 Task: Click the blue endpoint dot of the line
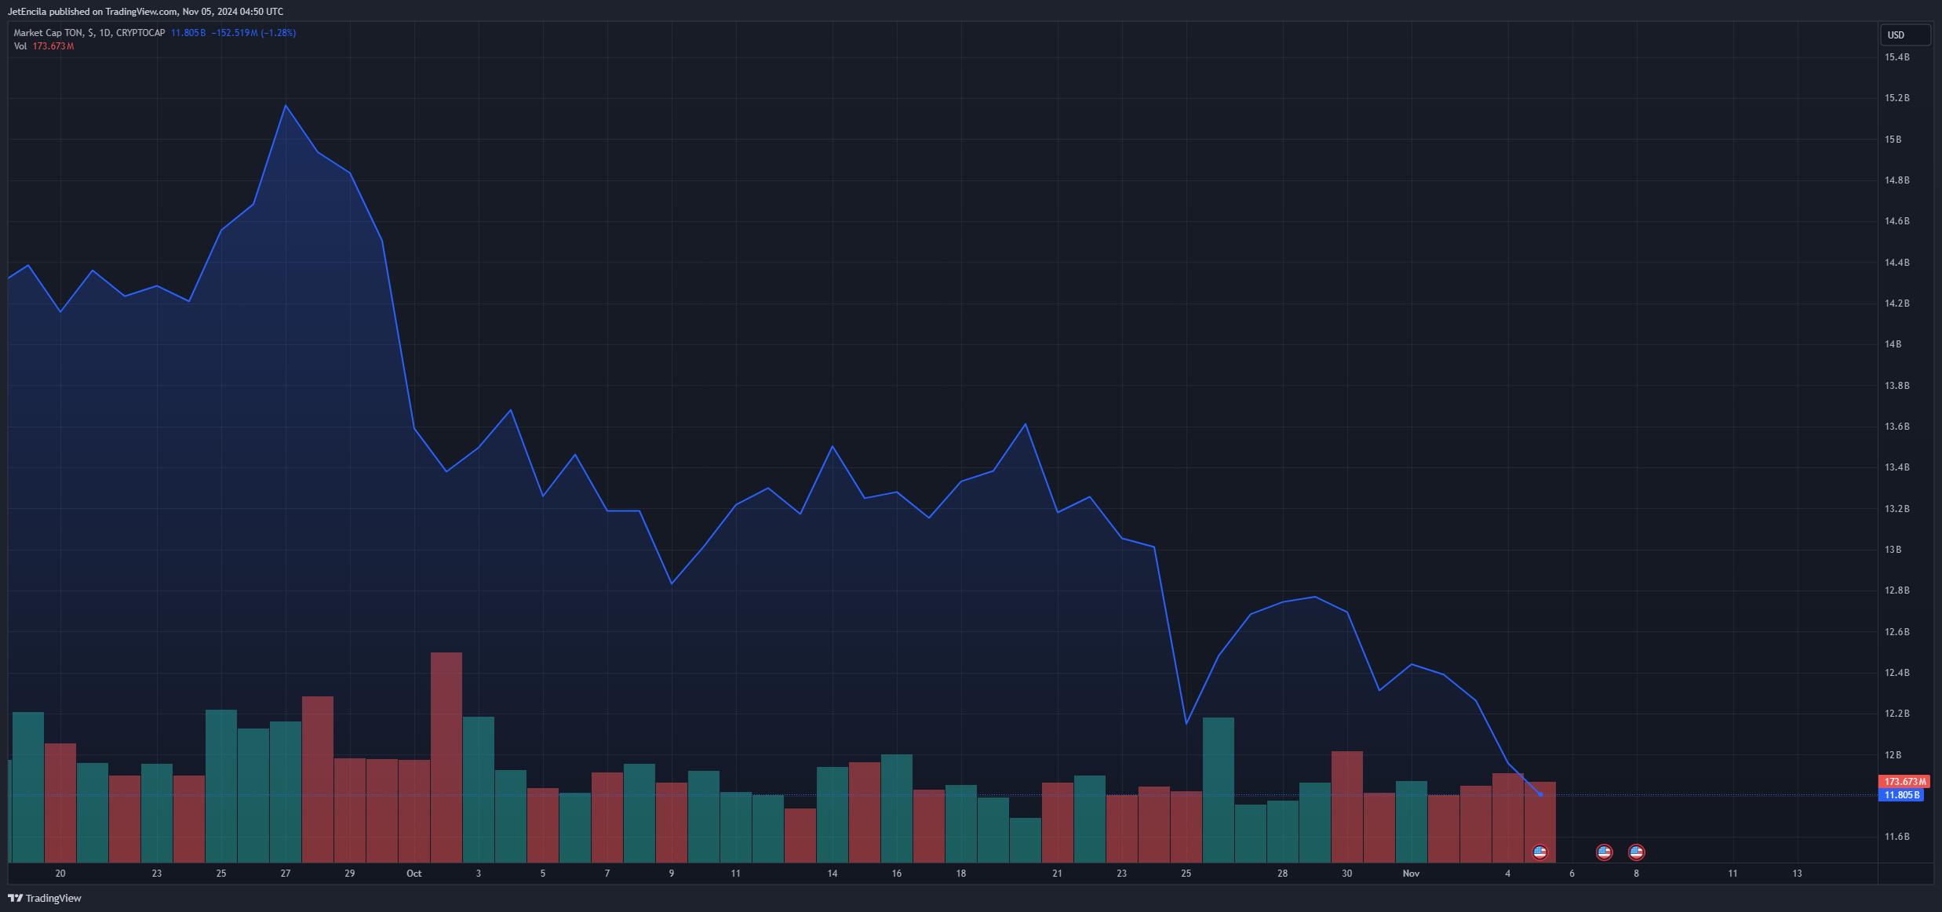1540,794
